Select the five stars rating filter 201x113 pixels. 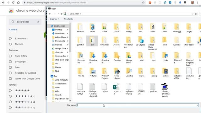pos(10,91)
